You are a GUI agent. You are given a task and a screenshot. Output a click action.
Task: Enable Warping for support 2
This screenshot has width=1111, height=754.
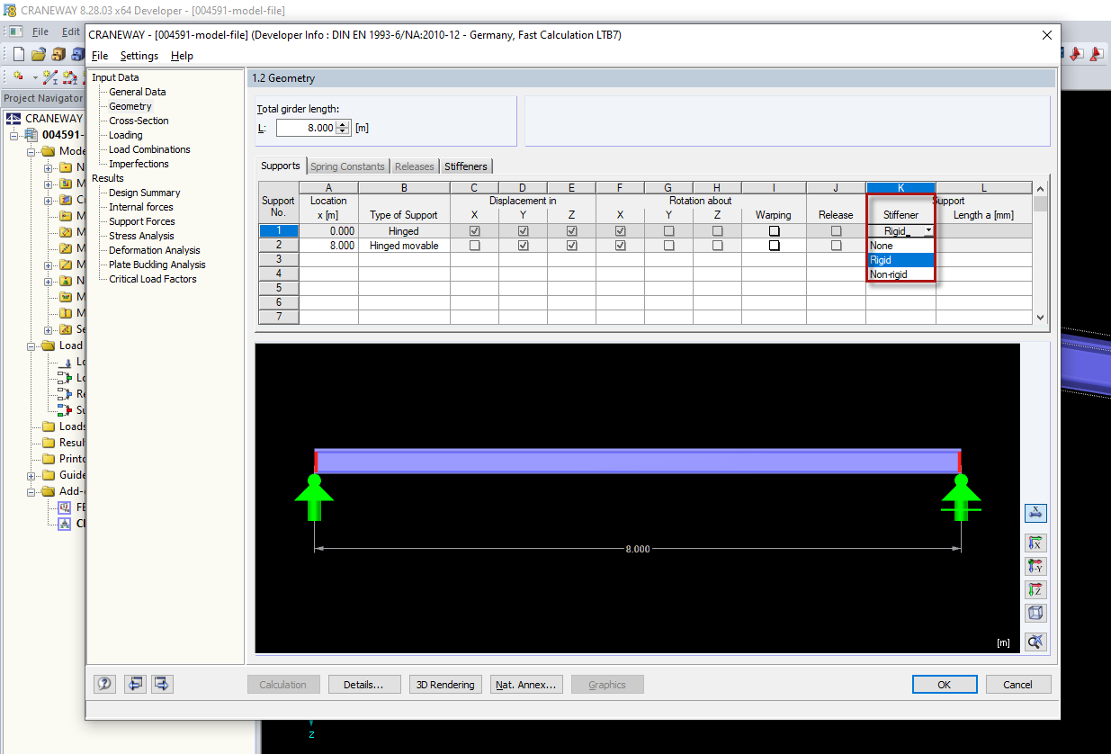tap(774, 246)
